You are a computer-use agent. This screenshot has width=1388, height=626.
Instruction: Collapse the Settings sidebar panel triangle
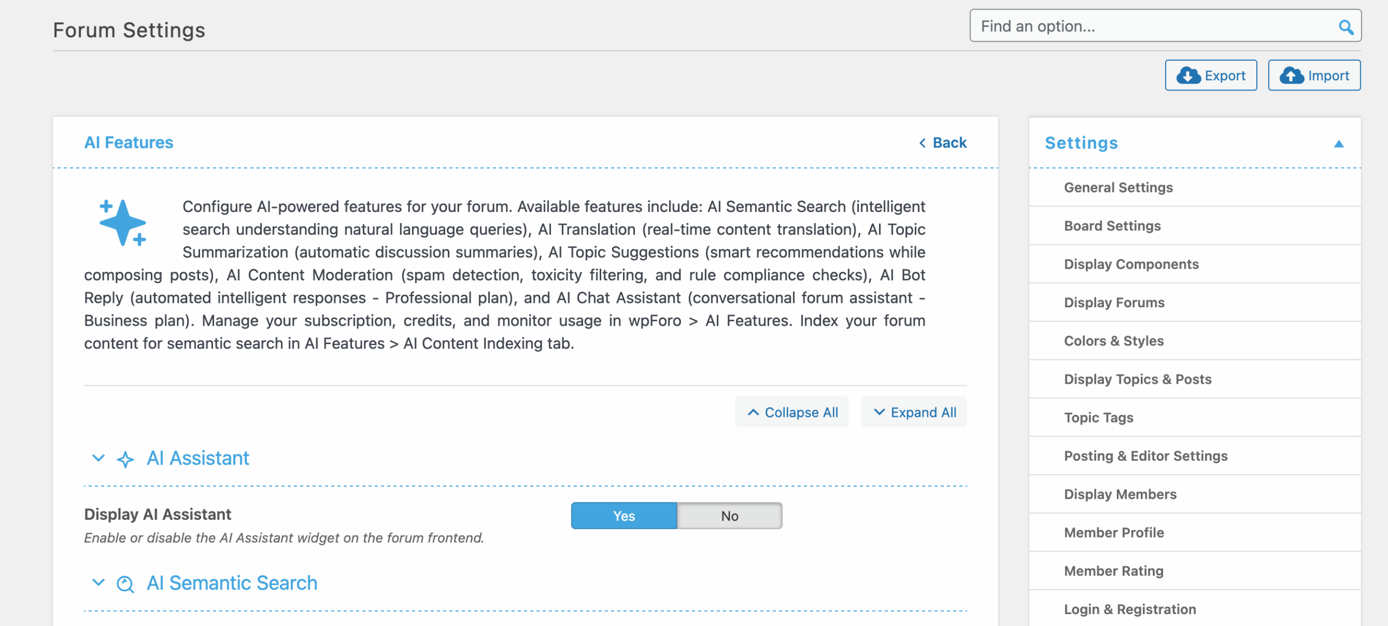[1339, 144]
